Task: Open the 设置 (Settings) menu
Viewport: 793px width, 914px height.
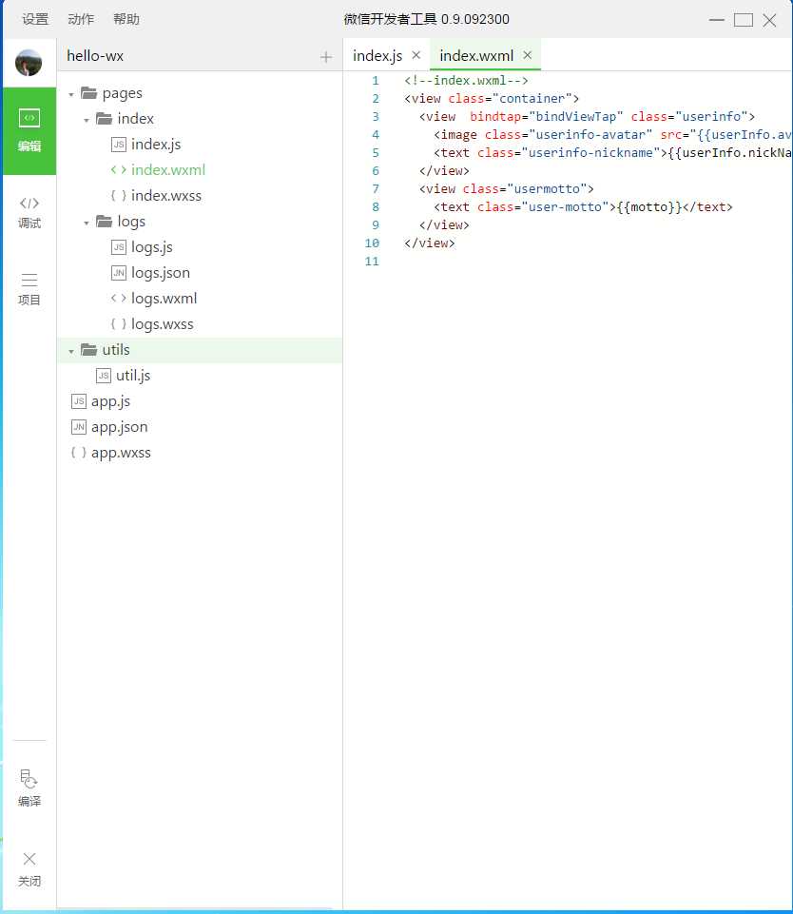Action: tap(35, 19)
